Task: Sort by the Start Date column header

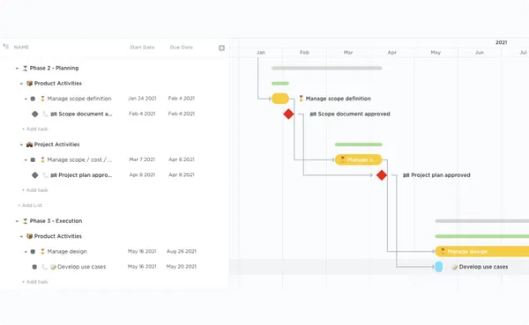Action: (142, 48)
